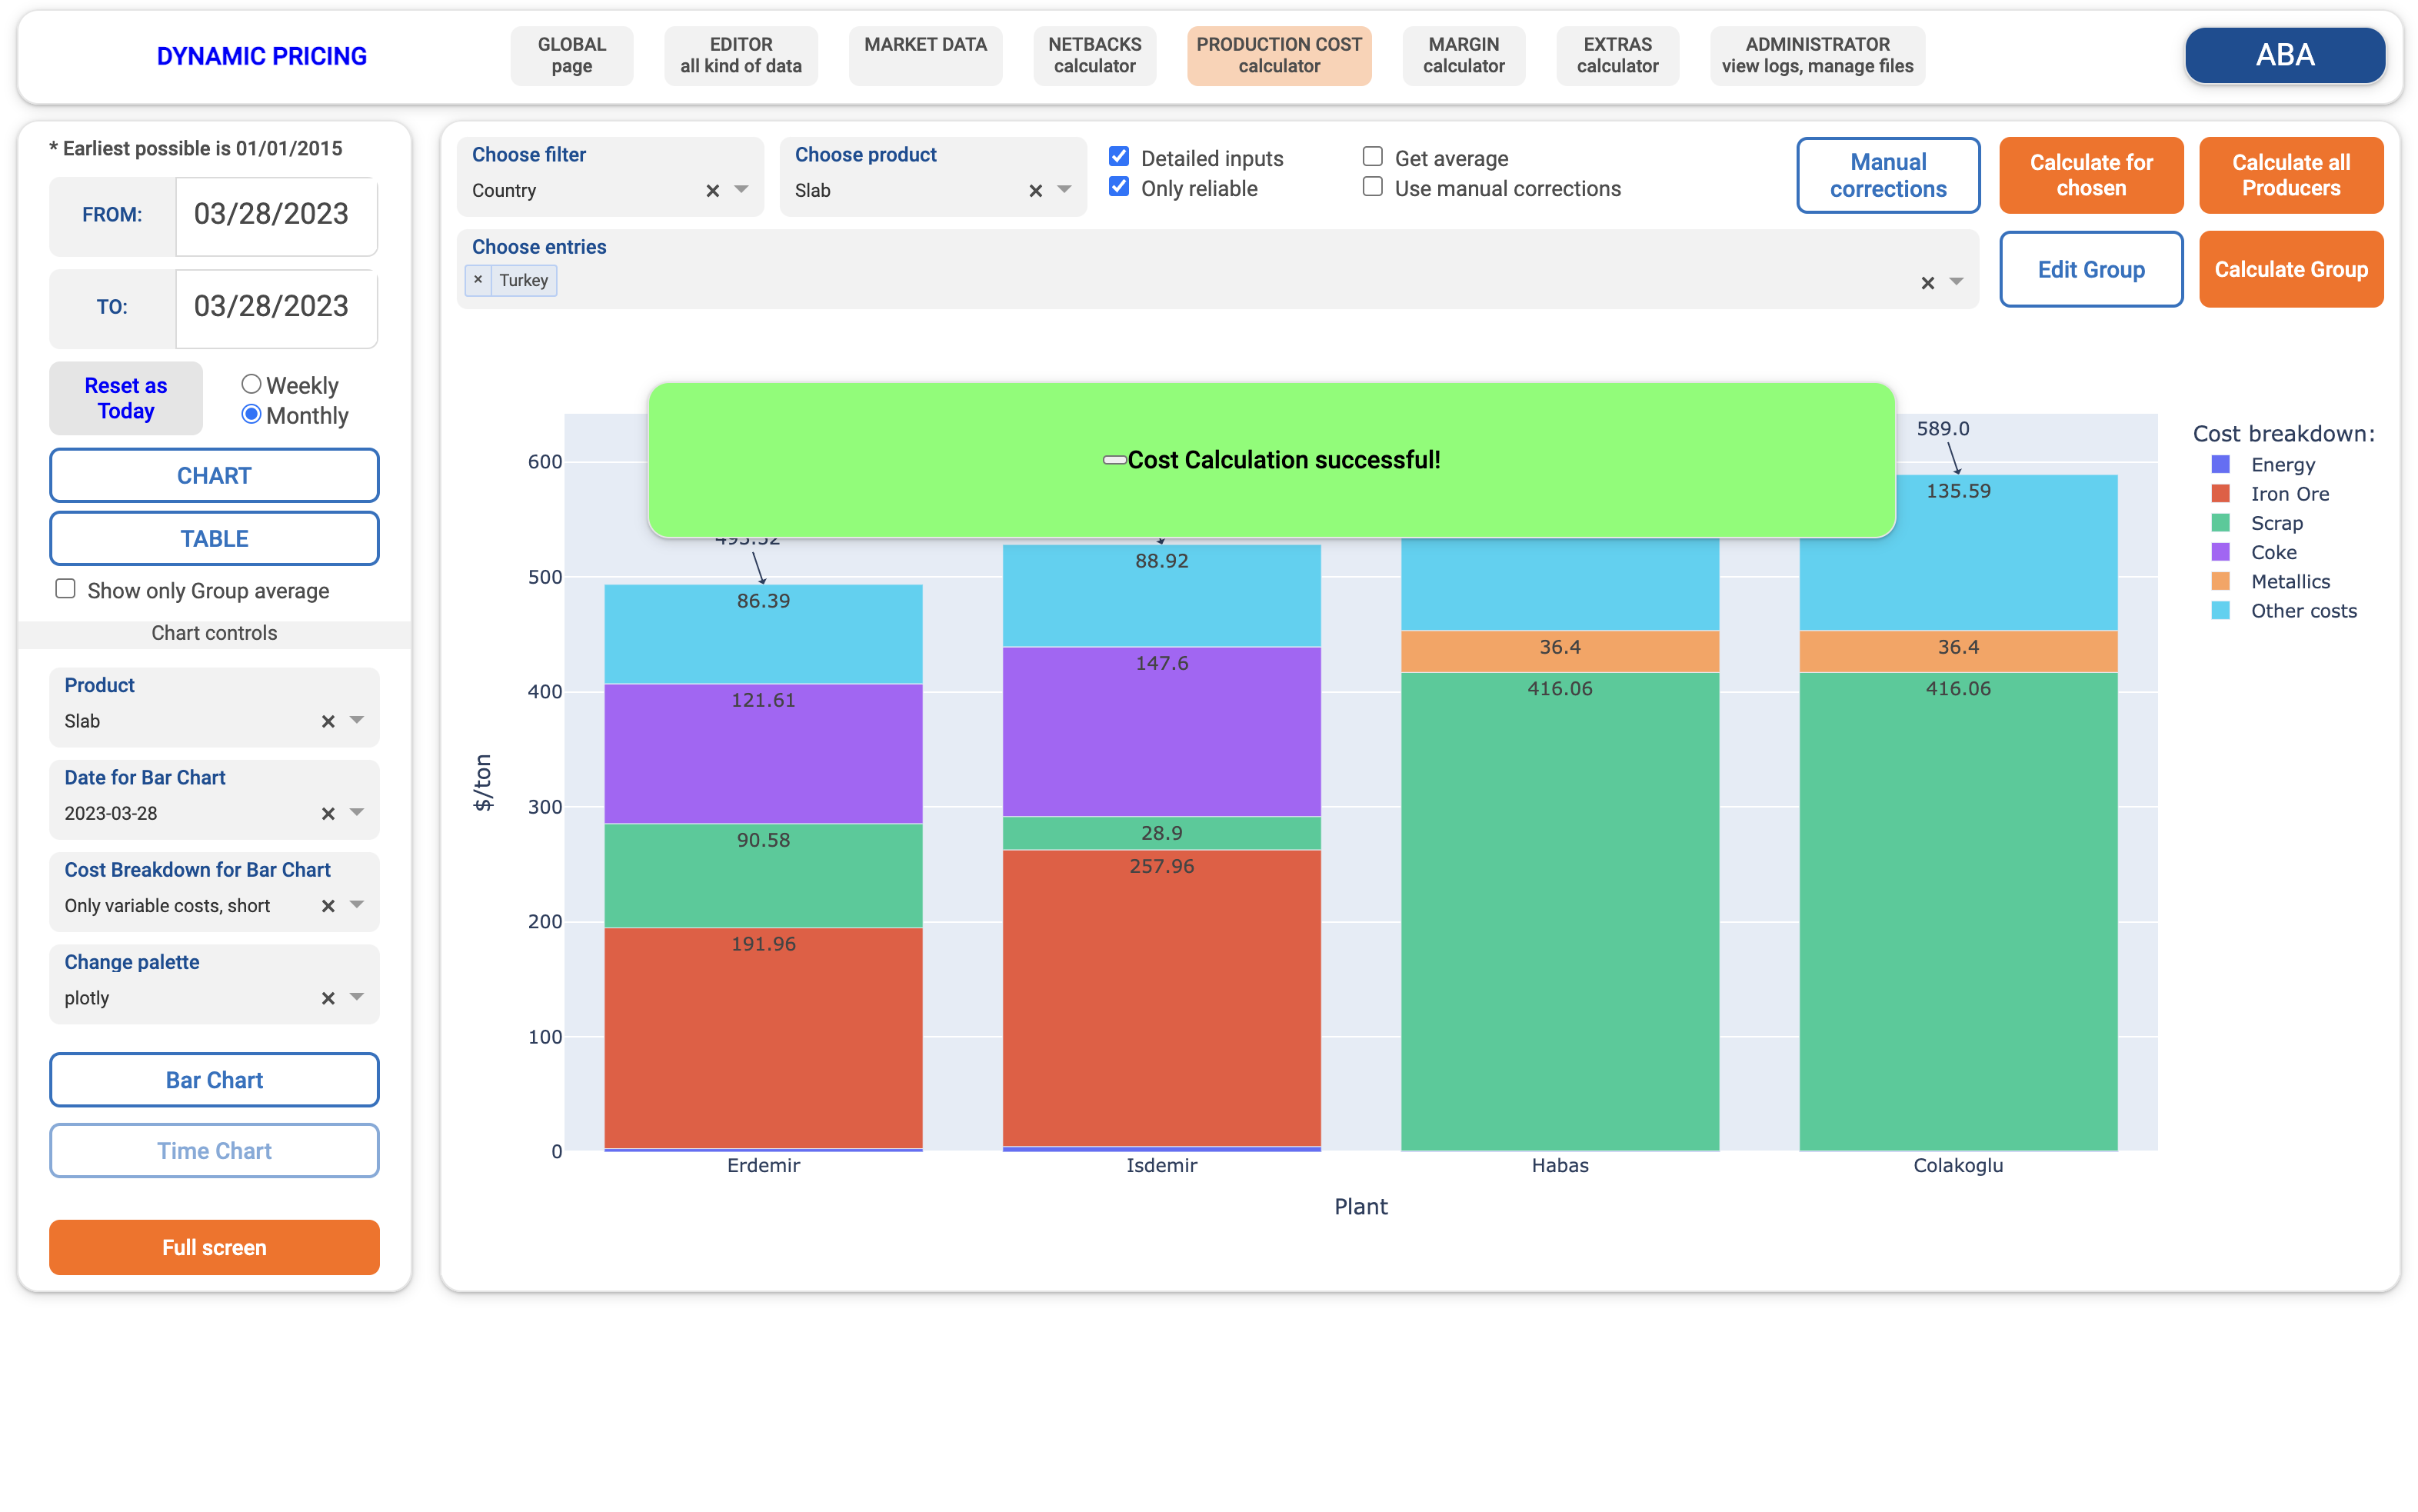Click the Calculate Group button

(2290, 269)
